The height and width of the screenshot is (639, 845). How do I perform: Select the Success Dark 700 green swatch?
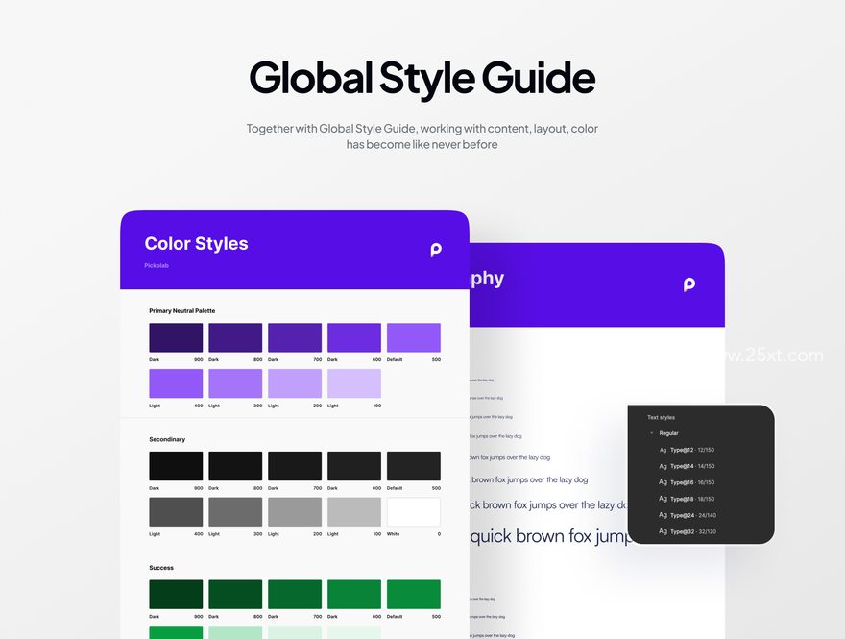295,594
